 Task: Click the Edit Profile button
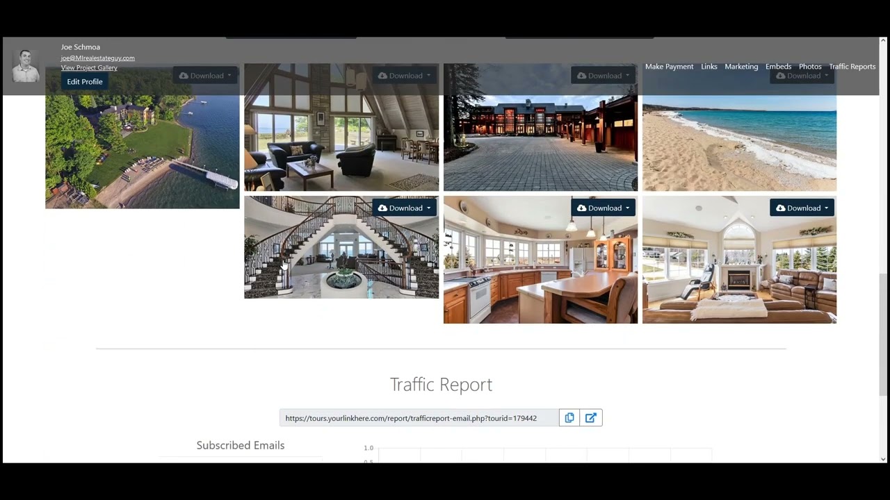[x=85, y=81]
